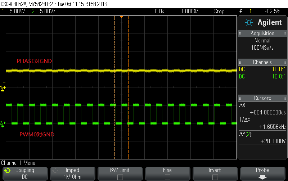The width and height of the screenshot is (288, 181).
Task: Select the channel 1 ground level marker
Action: [3, 89]
